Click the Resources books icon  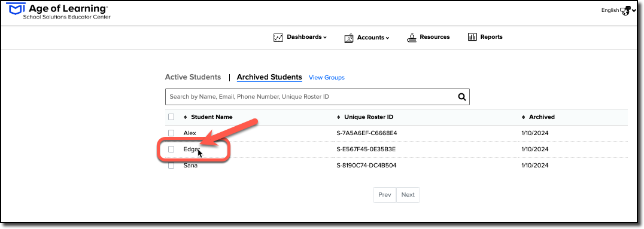pyautogui.click(x=412, y=37)
